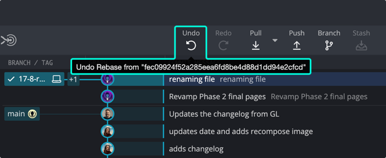The height and width of the screenshot is (158, 386).
Task: Click author avatar on changelog from GL commit
Action: tap(107, 114)
